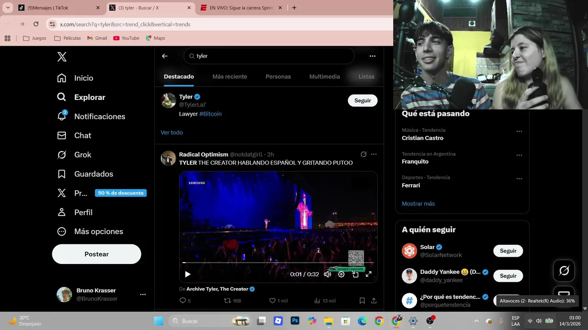Open Inicio home icon
Screen dimensions: 588x330
pyautogui.click(x=62, y=78)
